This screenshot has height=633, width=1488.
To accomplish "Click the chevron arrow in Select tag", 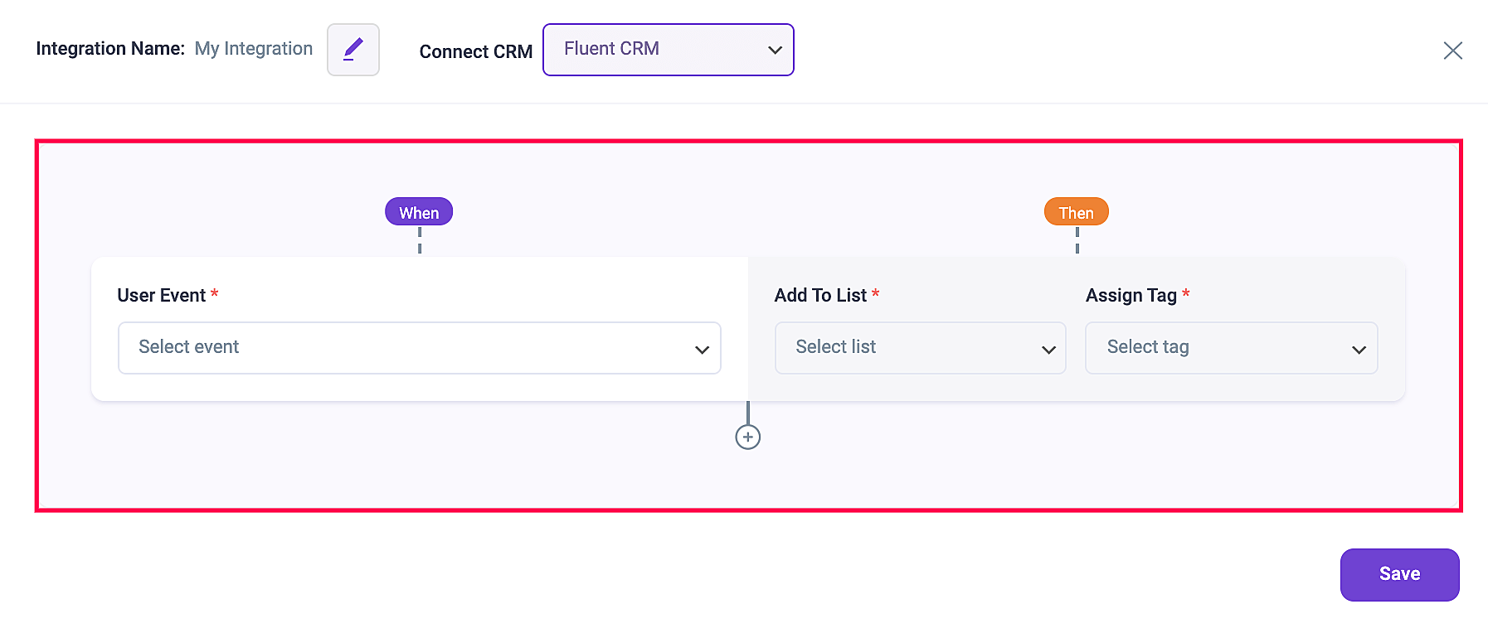I will (1359, 350).
